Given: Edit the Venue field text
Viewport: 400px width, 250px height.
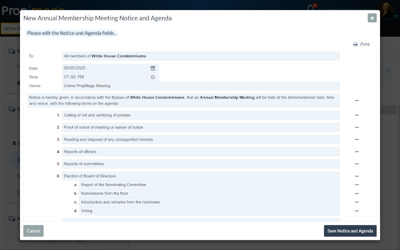Looking at the screenshot, I should (x=200, y=86).
